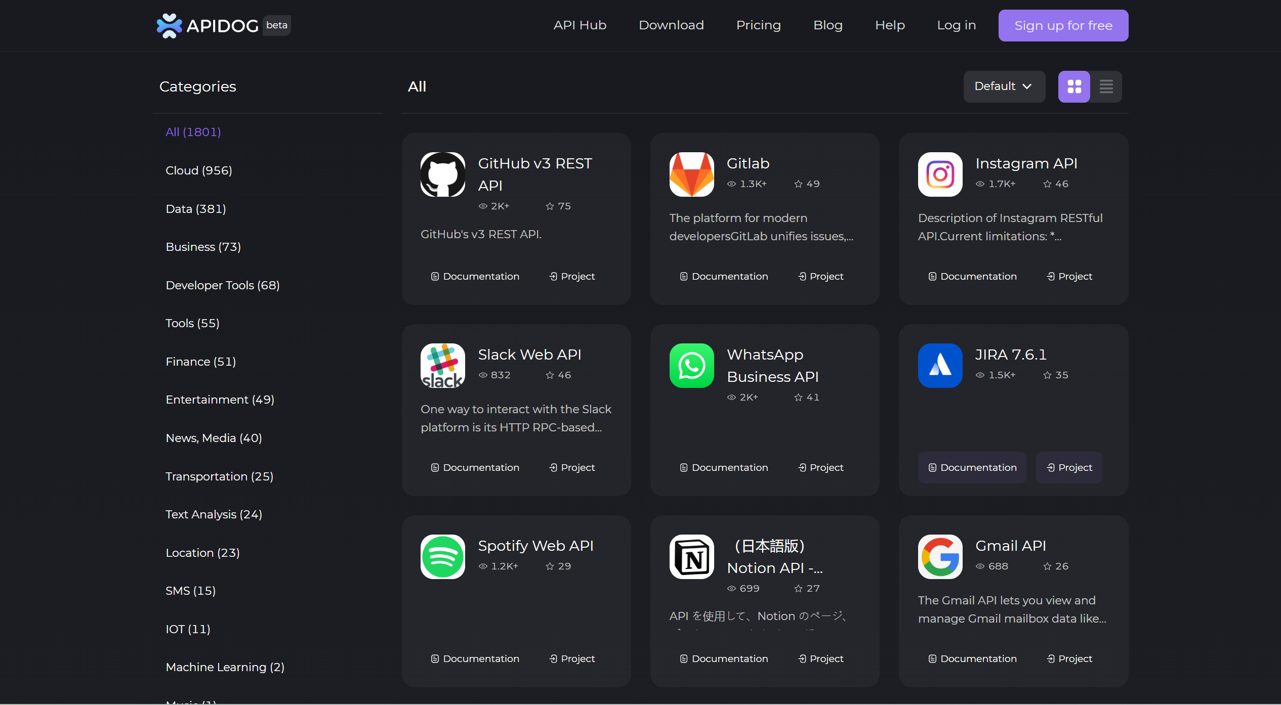This screenshot has width=1281, height=705.
Task: Click Sign up for free button
Action: click(x=1063, y=25)
